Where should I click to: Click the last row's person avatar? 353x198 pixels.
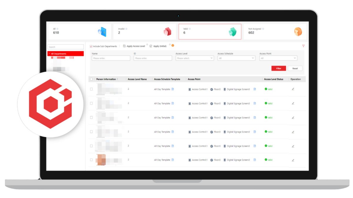(101, 159)
